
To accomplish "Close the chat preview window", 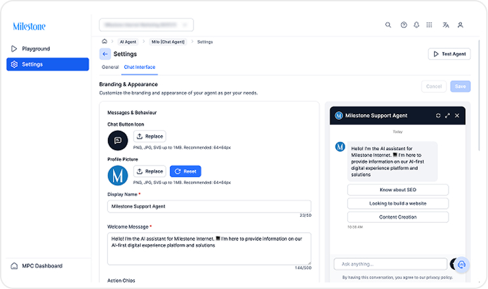I will pos(457,116).
